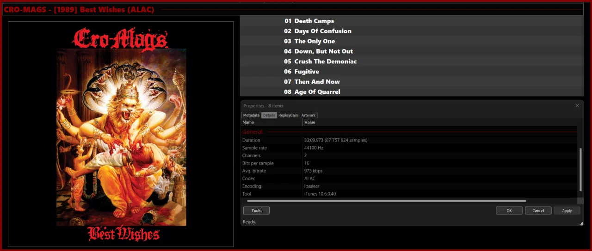The width and height of the screenshot is (592, 251).
Task: Switch to the Metadata tab
Action: coord(251,115)
